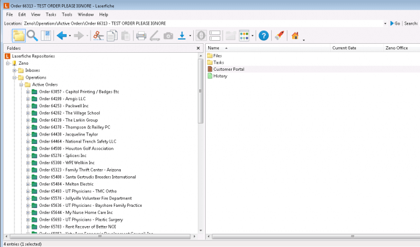Viewport: 420px width, 247px height.
Task: Select Order 64370 - Thompson & Reilley PC
Action: (74, 127)
